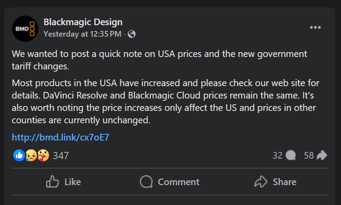Screen dimensions: 341x205
Task: Click the speech bubble icon on Comment button
Action: click(146, 182)
